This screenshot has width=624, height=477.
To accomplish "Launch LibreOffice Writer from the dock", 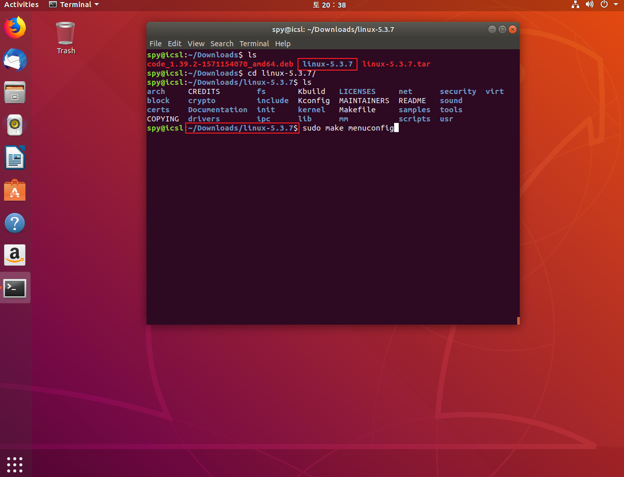I will [x=15, y=157].
